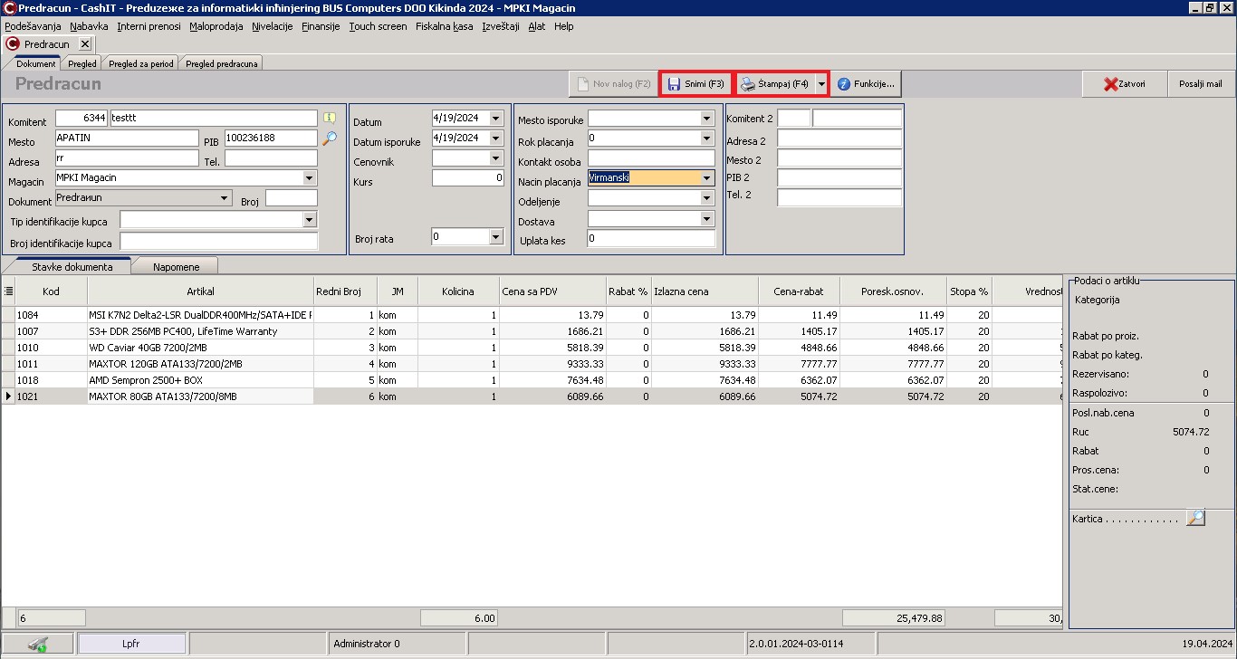The width and height of the screenshot is (1237, 659).
Task: Expand the Datum isporuke date dropdown
Action: [x=495, y=138]
